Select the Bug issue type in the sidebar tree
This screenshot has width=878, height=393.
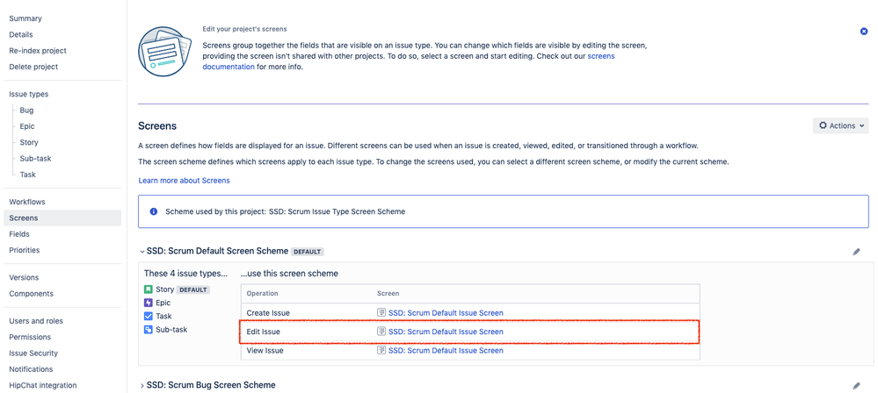pyautogui.click(x=26, y=111)
